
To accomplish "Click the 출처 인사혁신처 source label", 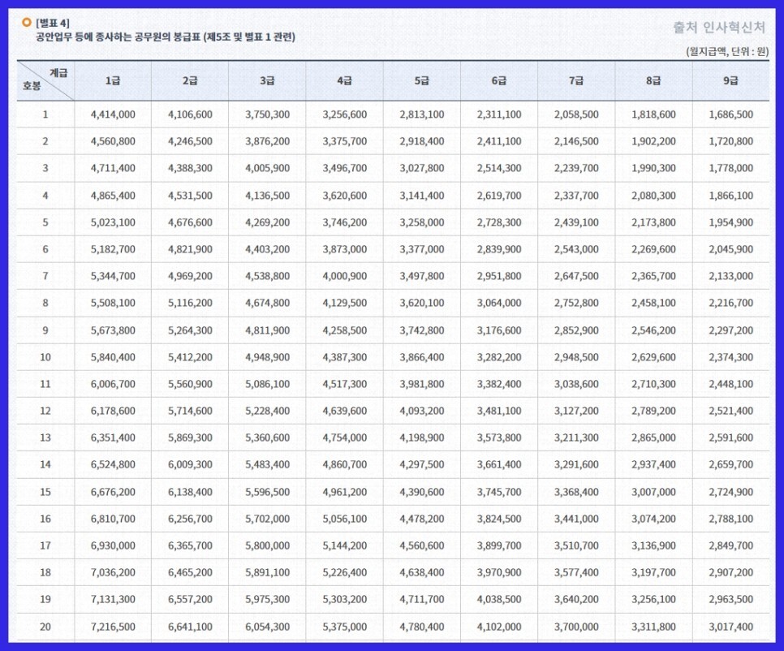I will [718, 28].
